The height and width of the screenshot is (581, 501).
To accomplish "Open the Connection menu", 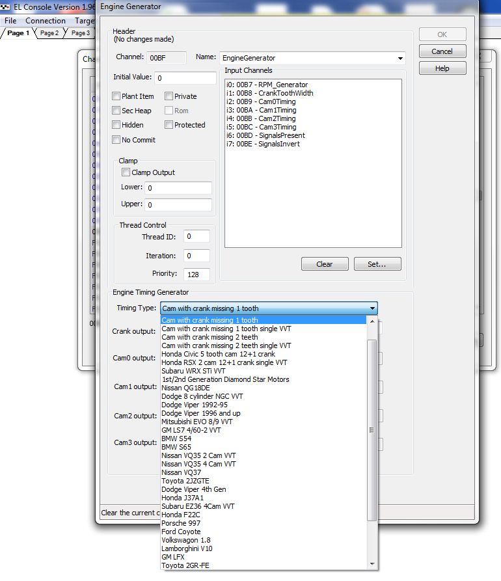I will coord(46,21).
